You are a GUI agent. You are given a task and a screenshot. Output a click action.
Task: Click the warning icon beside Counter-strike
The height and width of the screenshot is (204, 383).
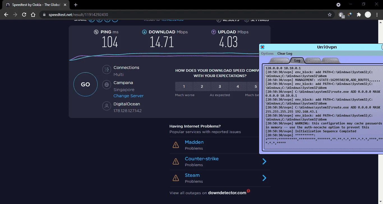(176, 161)
